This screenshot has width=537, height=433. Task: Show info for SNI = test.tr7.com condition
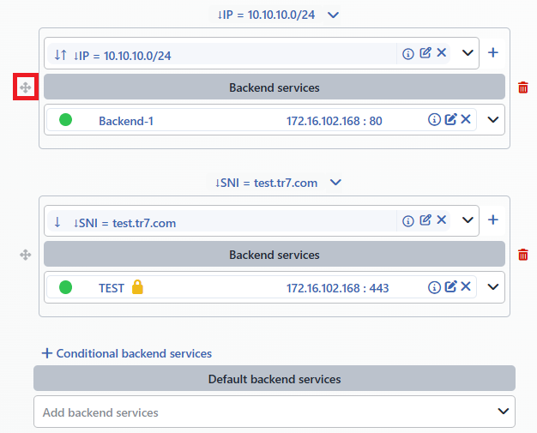407,221
